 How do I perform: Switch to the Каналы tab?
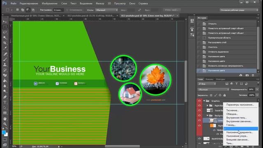209,79
